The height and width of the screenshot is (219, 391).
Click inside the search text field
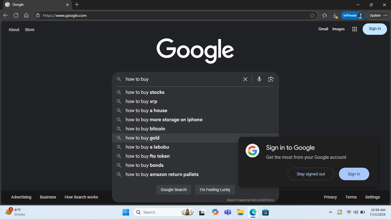click(x=183, y=79)
